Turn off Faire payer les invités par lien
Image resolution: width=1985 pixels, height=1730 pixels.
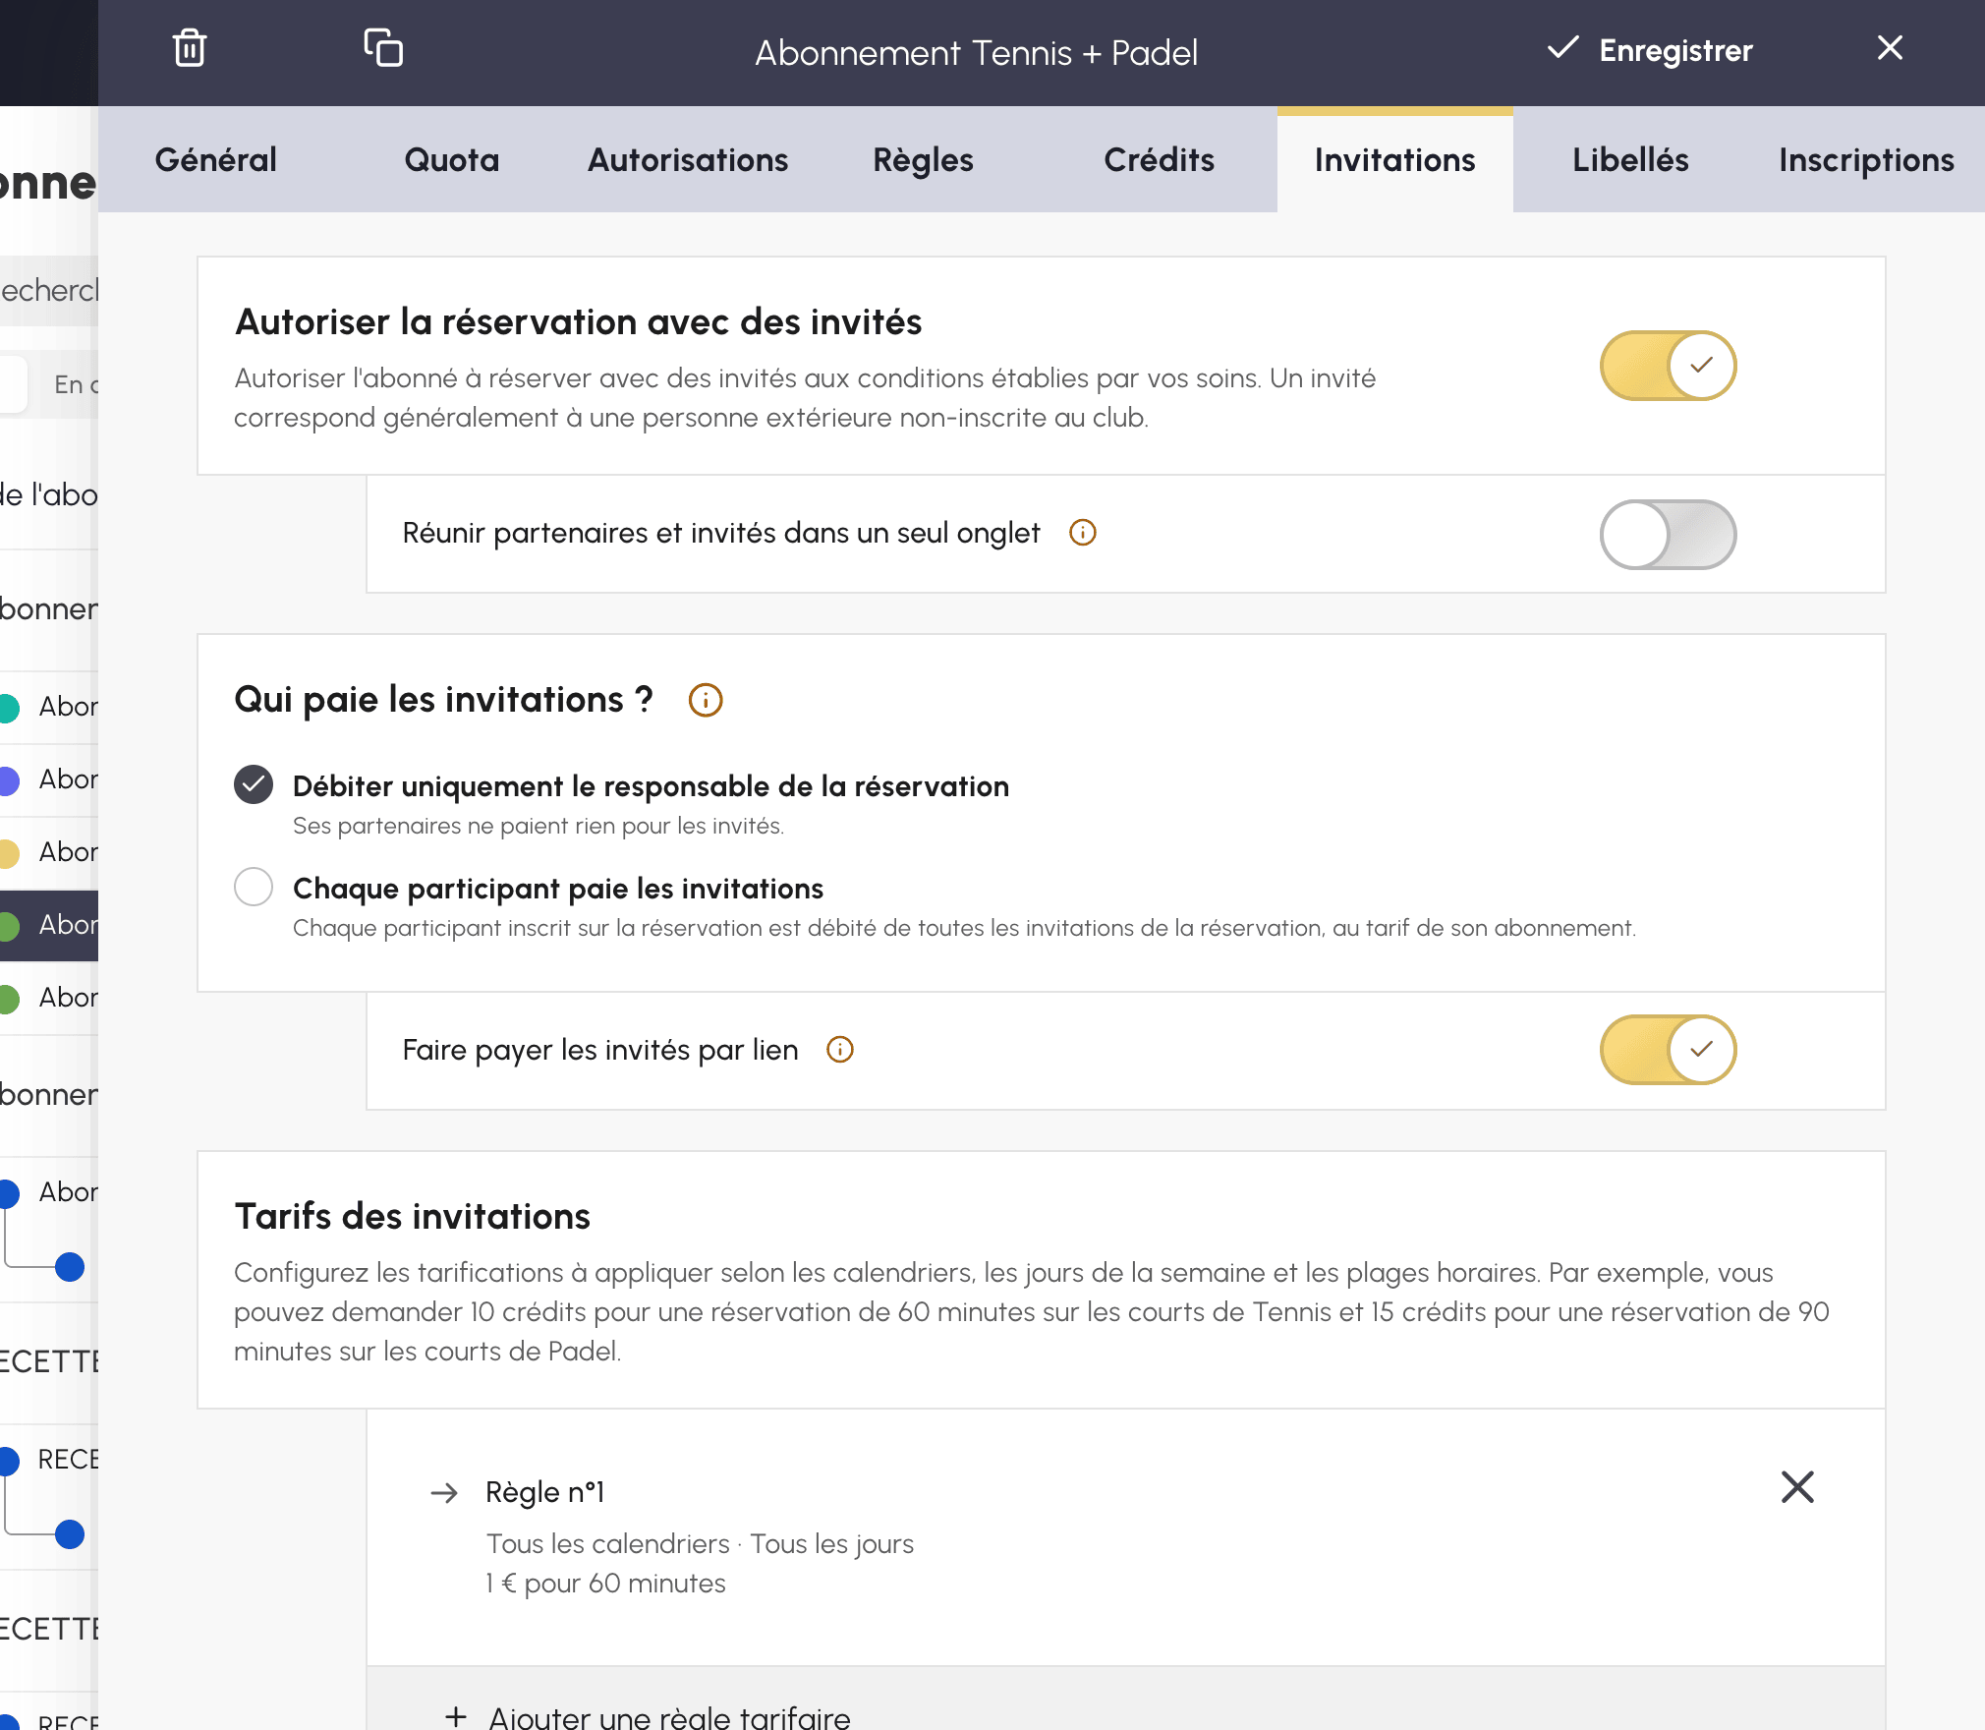(1668, 1050)
